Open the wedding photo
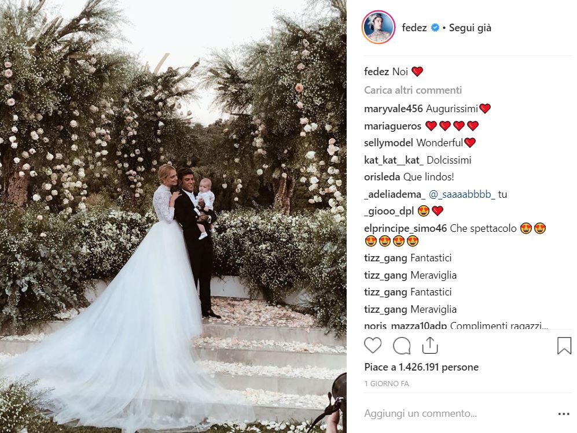The width and height of the screenshot is (577, 433). pyautogui.click(x=173, y=216)
